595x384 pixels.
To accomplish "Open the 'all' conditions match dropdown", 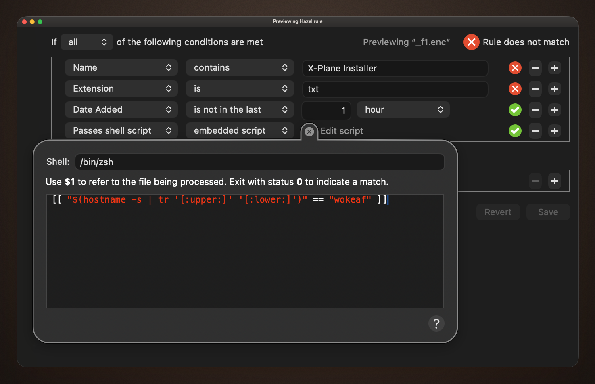I will pyautogui.click(x=87, y=42).
